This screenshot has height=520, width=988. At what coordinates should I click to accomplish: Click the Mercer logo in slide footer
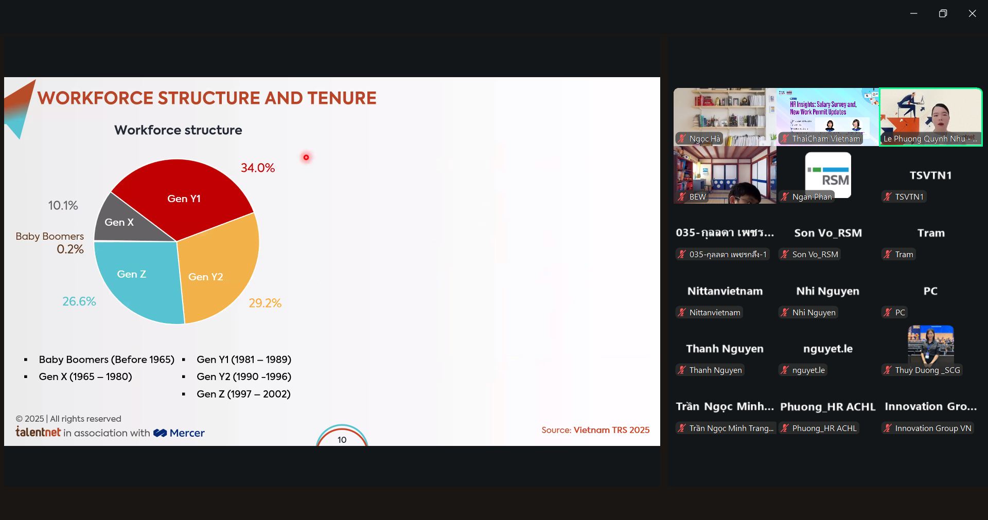[180, 433]
